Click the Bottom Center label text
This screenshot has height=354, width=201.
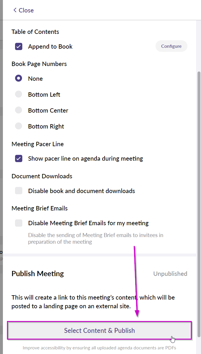pyautogui.click(x=48, y=110)
